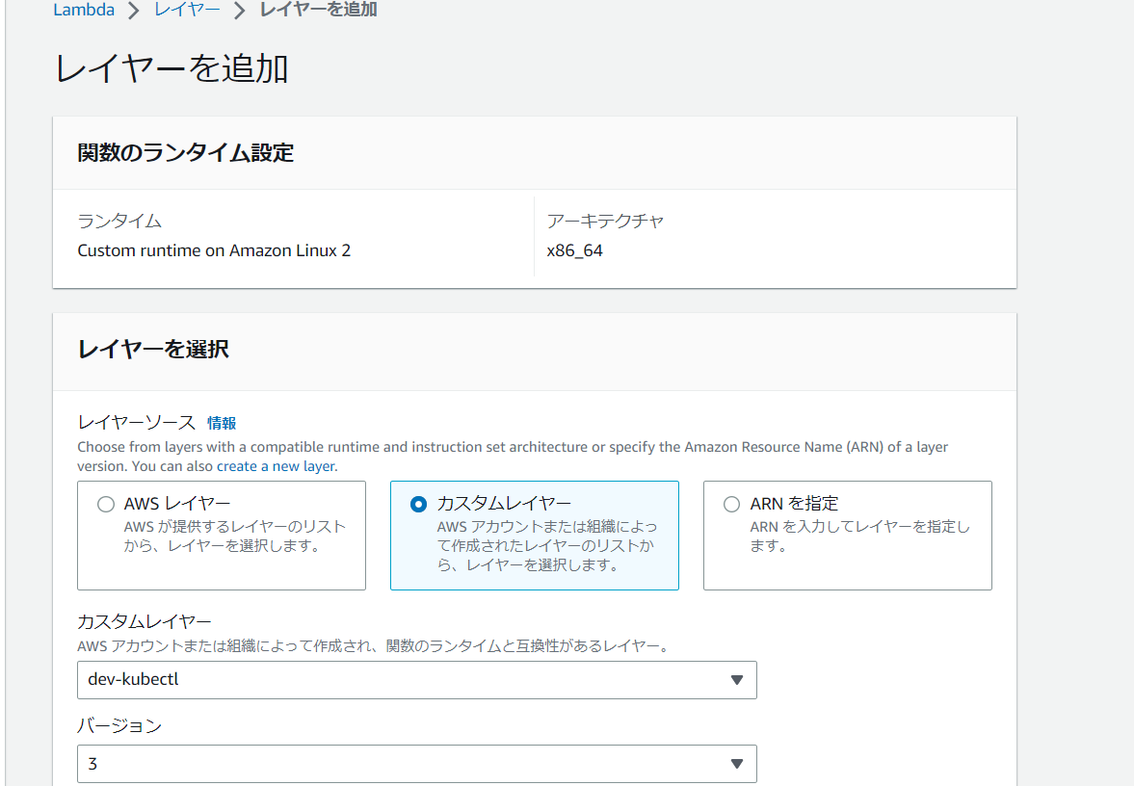Click the AWS レイヤー card description text

coord(234,537)
